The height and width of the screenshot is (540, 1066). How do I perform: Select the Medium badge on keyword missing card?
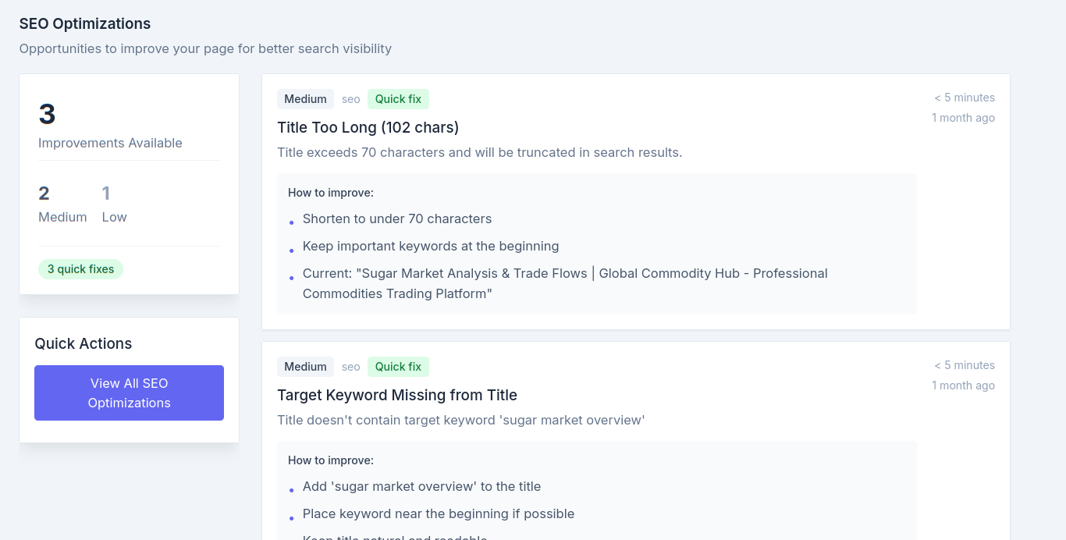(305, 367)
